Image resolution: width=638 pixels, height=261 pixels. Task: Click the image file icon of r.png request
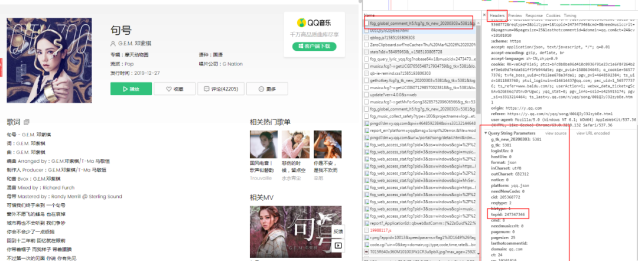(x=367, y=239)
